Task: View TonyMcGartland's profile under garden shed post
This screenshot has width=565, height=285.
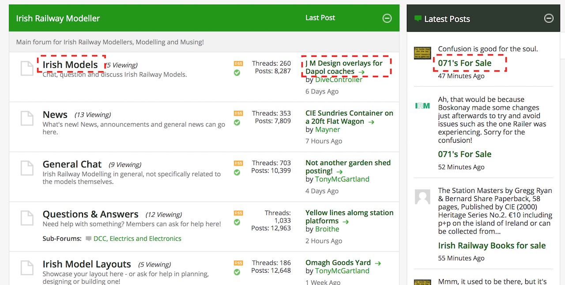Action: pos(342,179)
